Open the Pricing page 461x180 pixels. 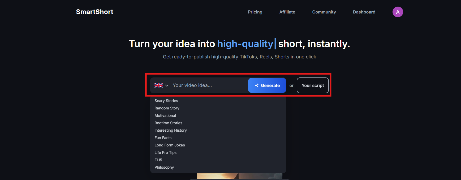click(255, 12)
